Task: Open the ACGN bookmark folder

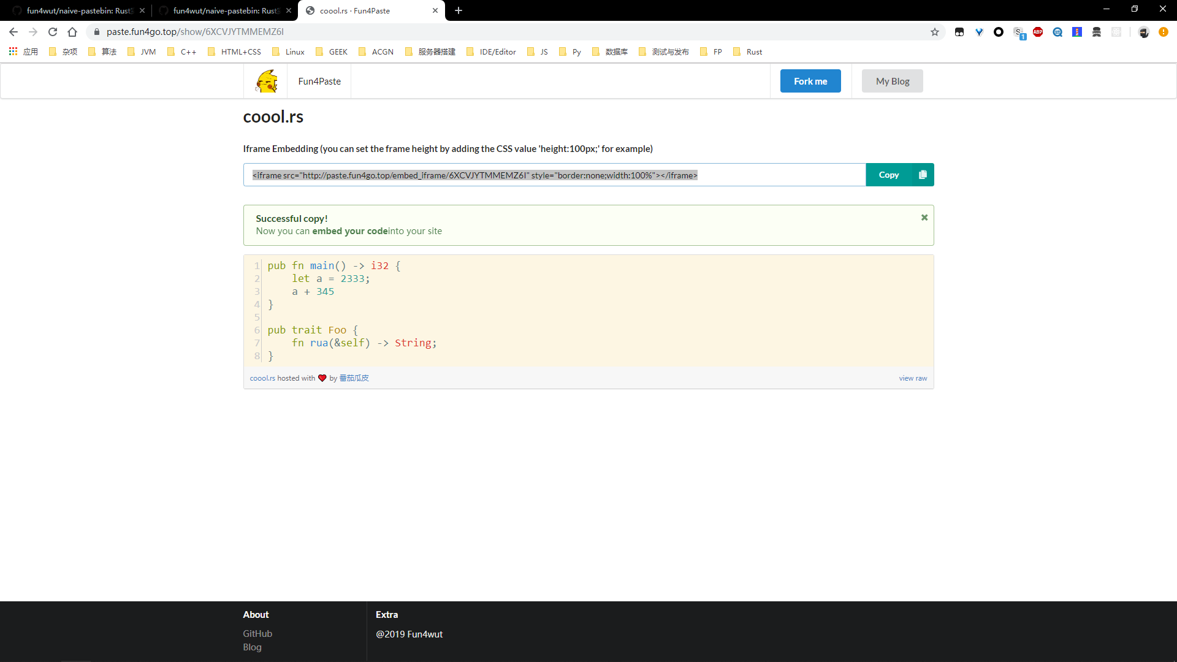Action: click(x=376, y=51)
